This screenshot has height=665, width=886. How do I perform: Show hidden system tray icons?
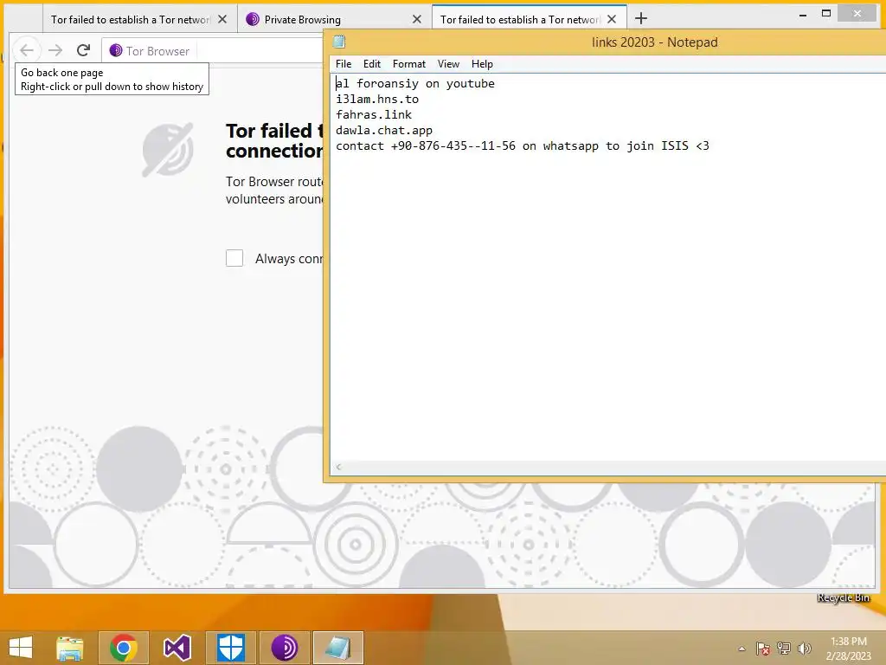coord(742,649)
